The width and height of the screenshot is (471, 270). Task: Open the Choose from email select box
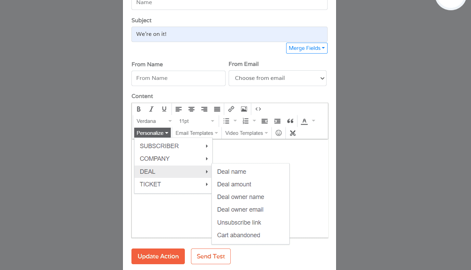[x=278, y=78]
